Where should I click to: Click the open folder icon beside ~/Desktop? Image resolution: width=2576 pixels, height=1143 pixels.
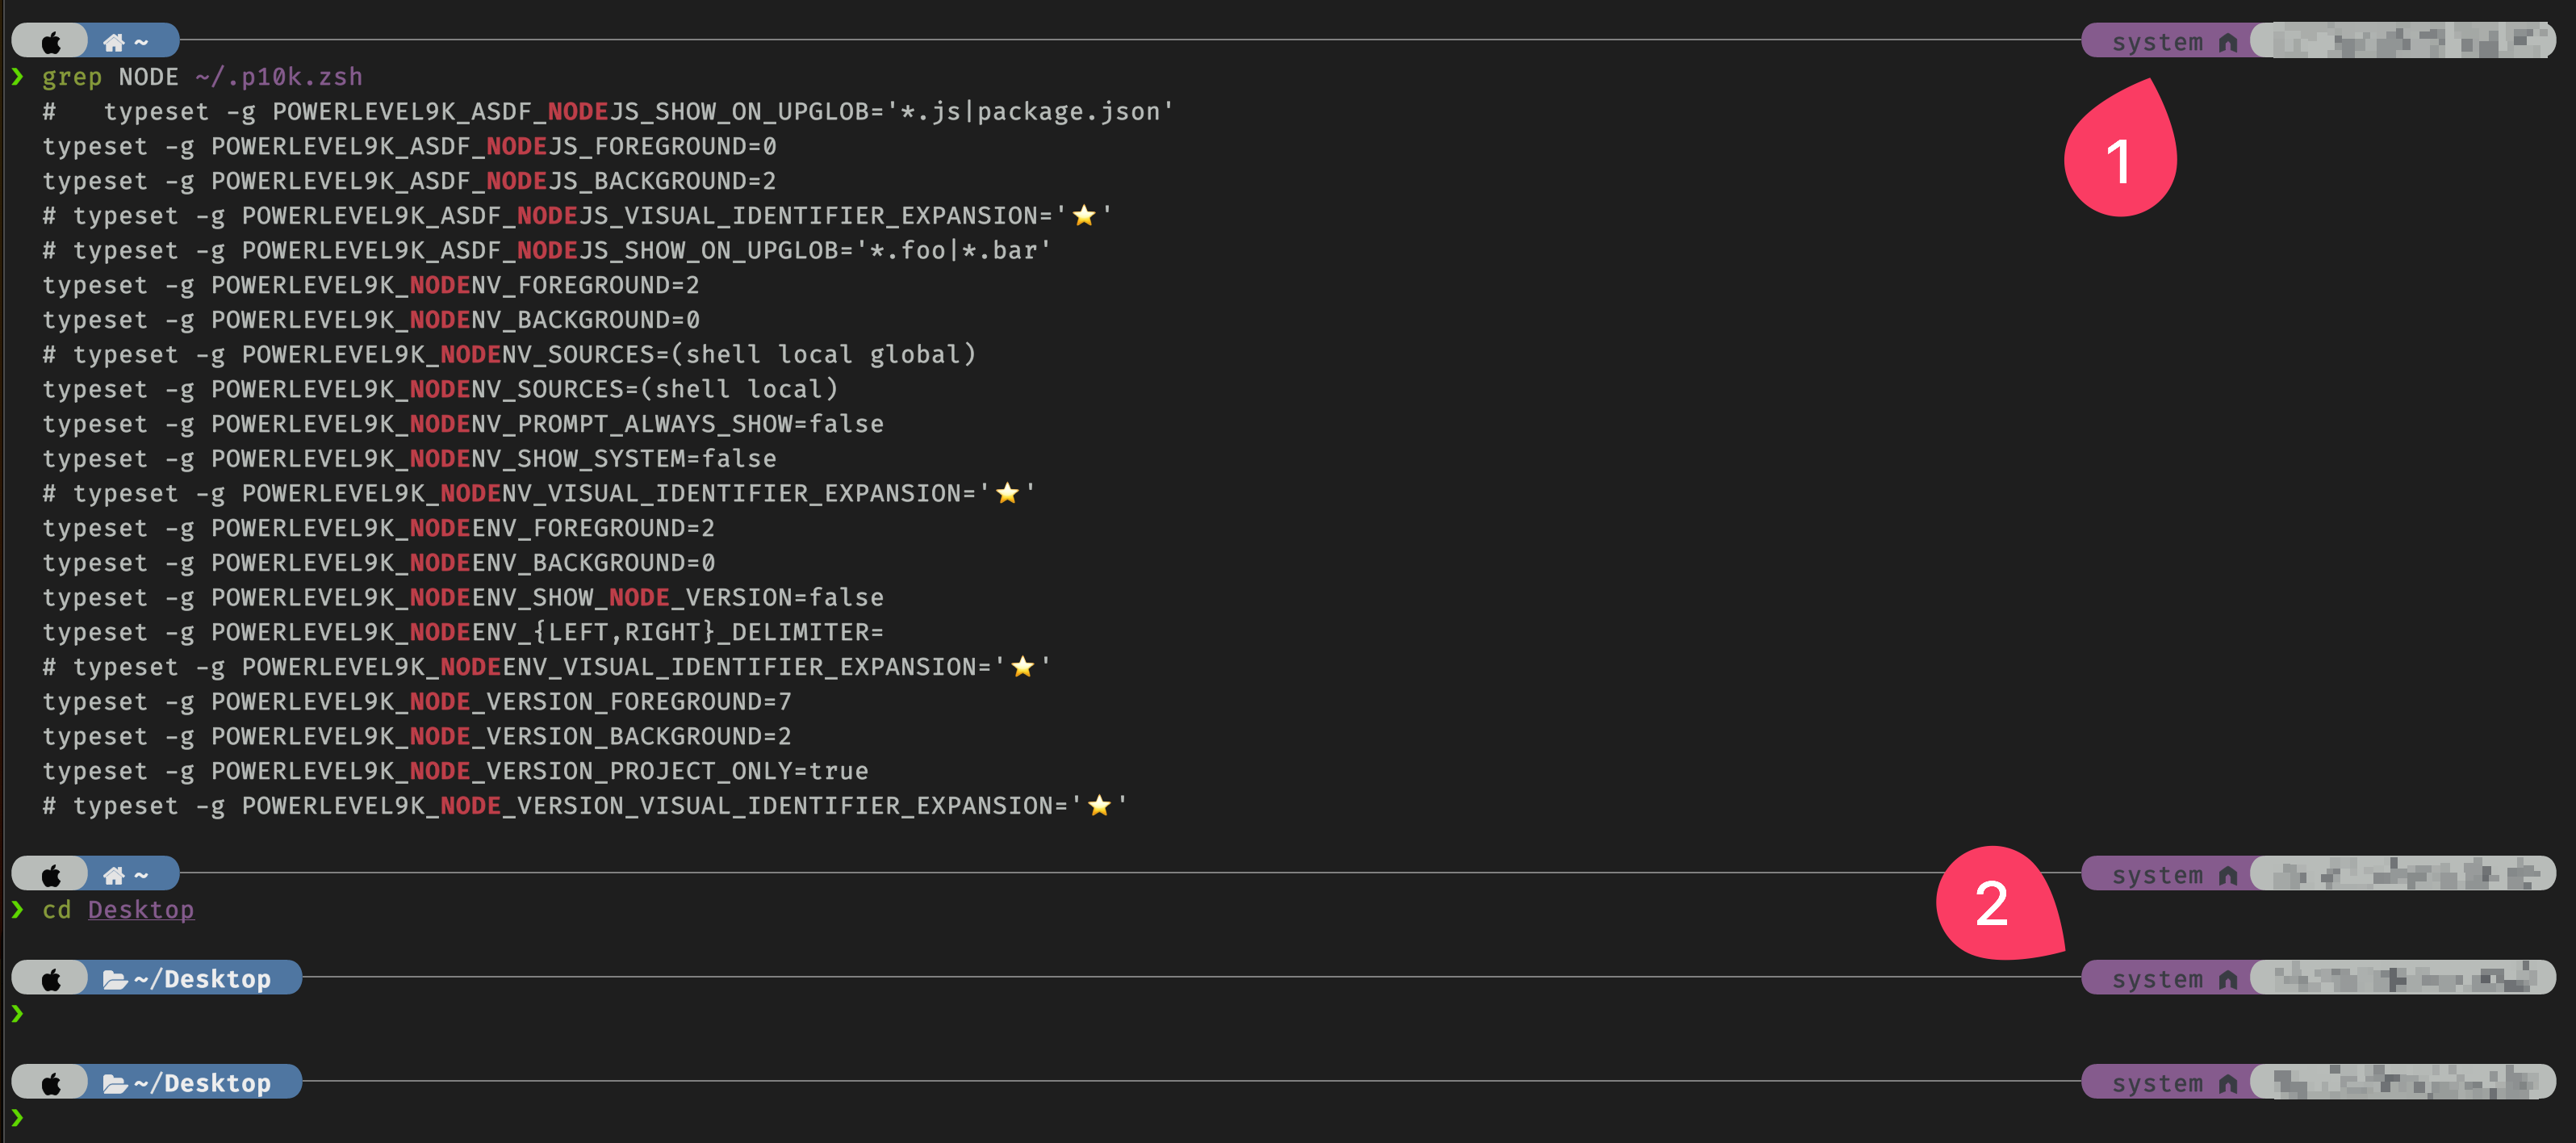[113, 978]
